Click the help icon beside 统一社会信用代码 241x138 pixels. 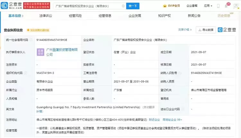31,40
